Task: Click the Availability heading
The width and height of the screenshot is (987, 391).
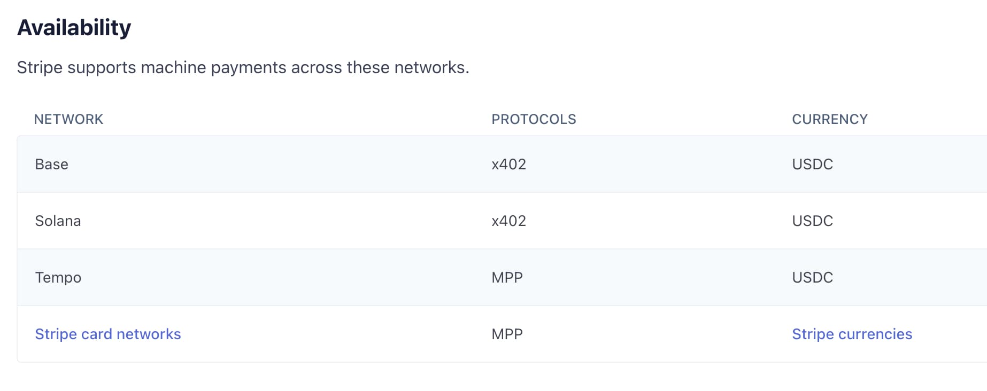Action: (x=74, y=28)
